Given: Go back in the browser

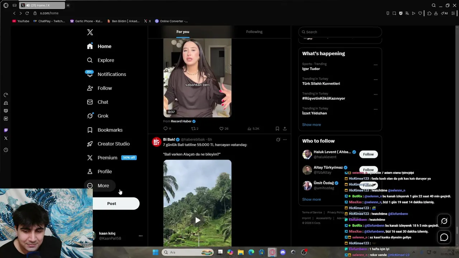Looking at the screenshot, I should [14, 13].
